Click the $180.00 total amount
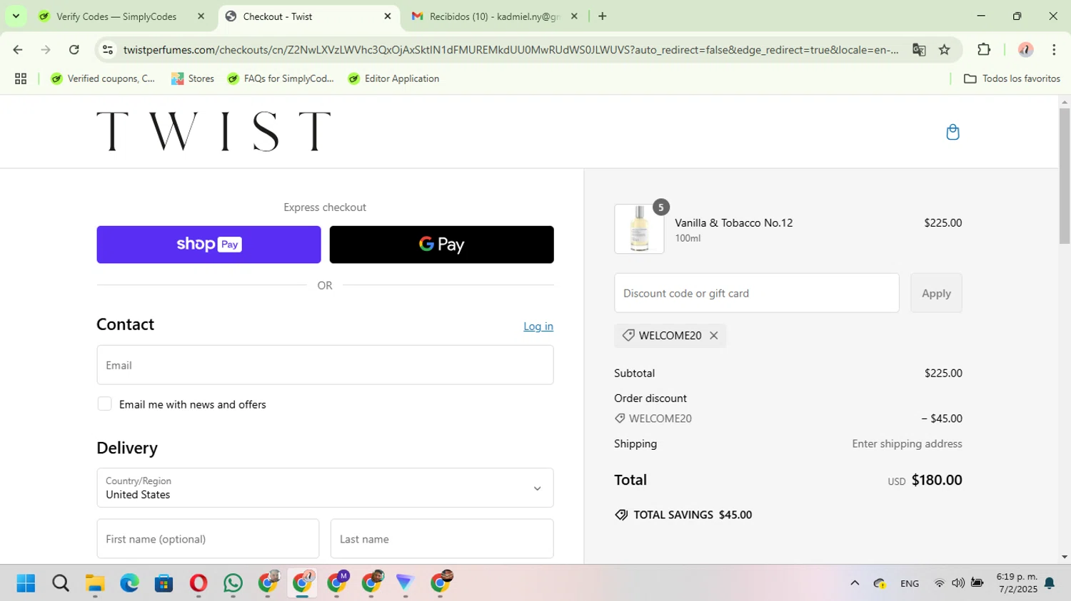The height and width of the screenshot is (601, 1071). pyautogui.click(x=937, y=481)
